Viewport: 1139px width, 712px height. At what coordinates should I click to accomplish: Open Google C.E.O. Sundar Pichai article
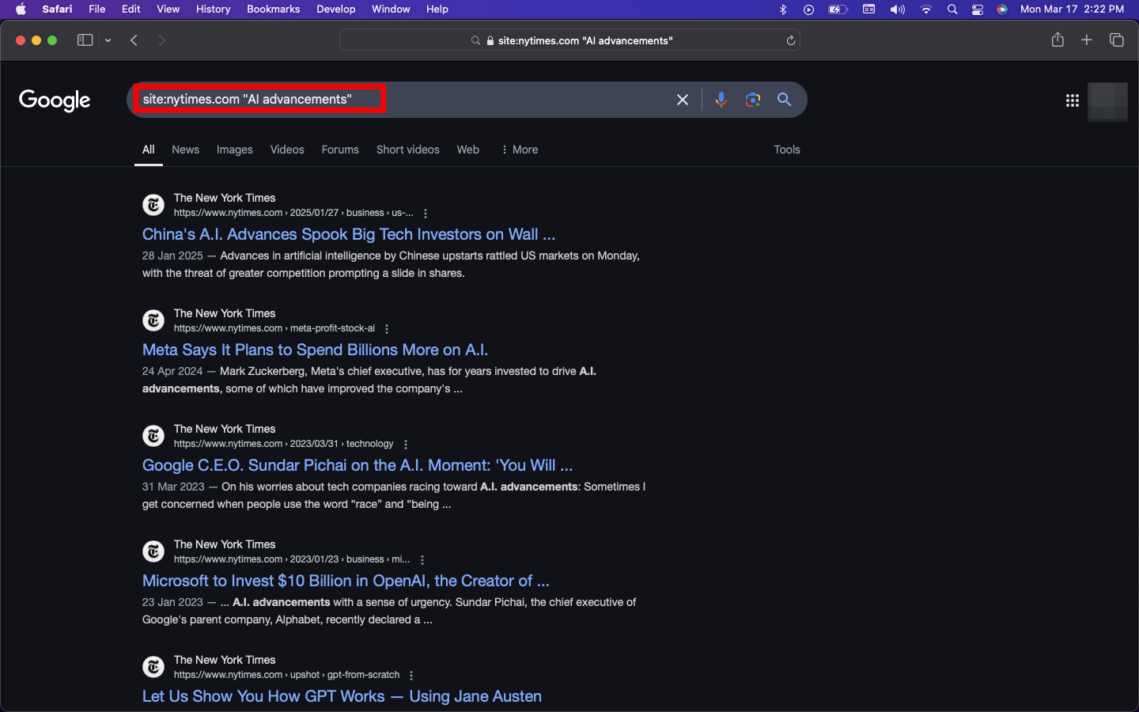(358, 465)
